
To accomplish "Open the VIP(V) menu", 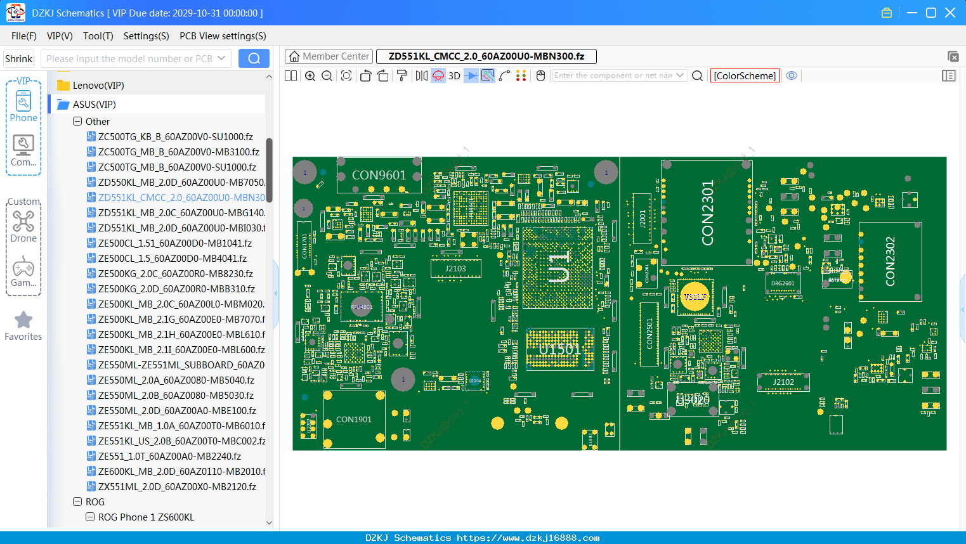I will [60, 36].
